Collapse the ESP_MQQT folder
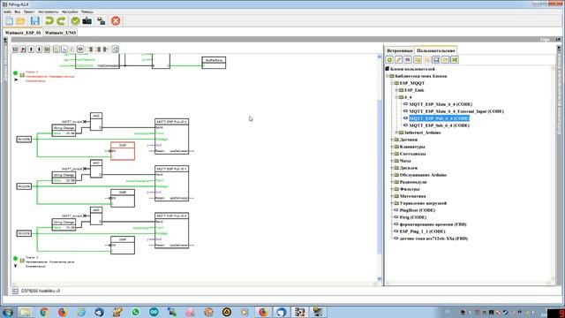Viewport: 565px width, 318px height. (x=392, y=83)
